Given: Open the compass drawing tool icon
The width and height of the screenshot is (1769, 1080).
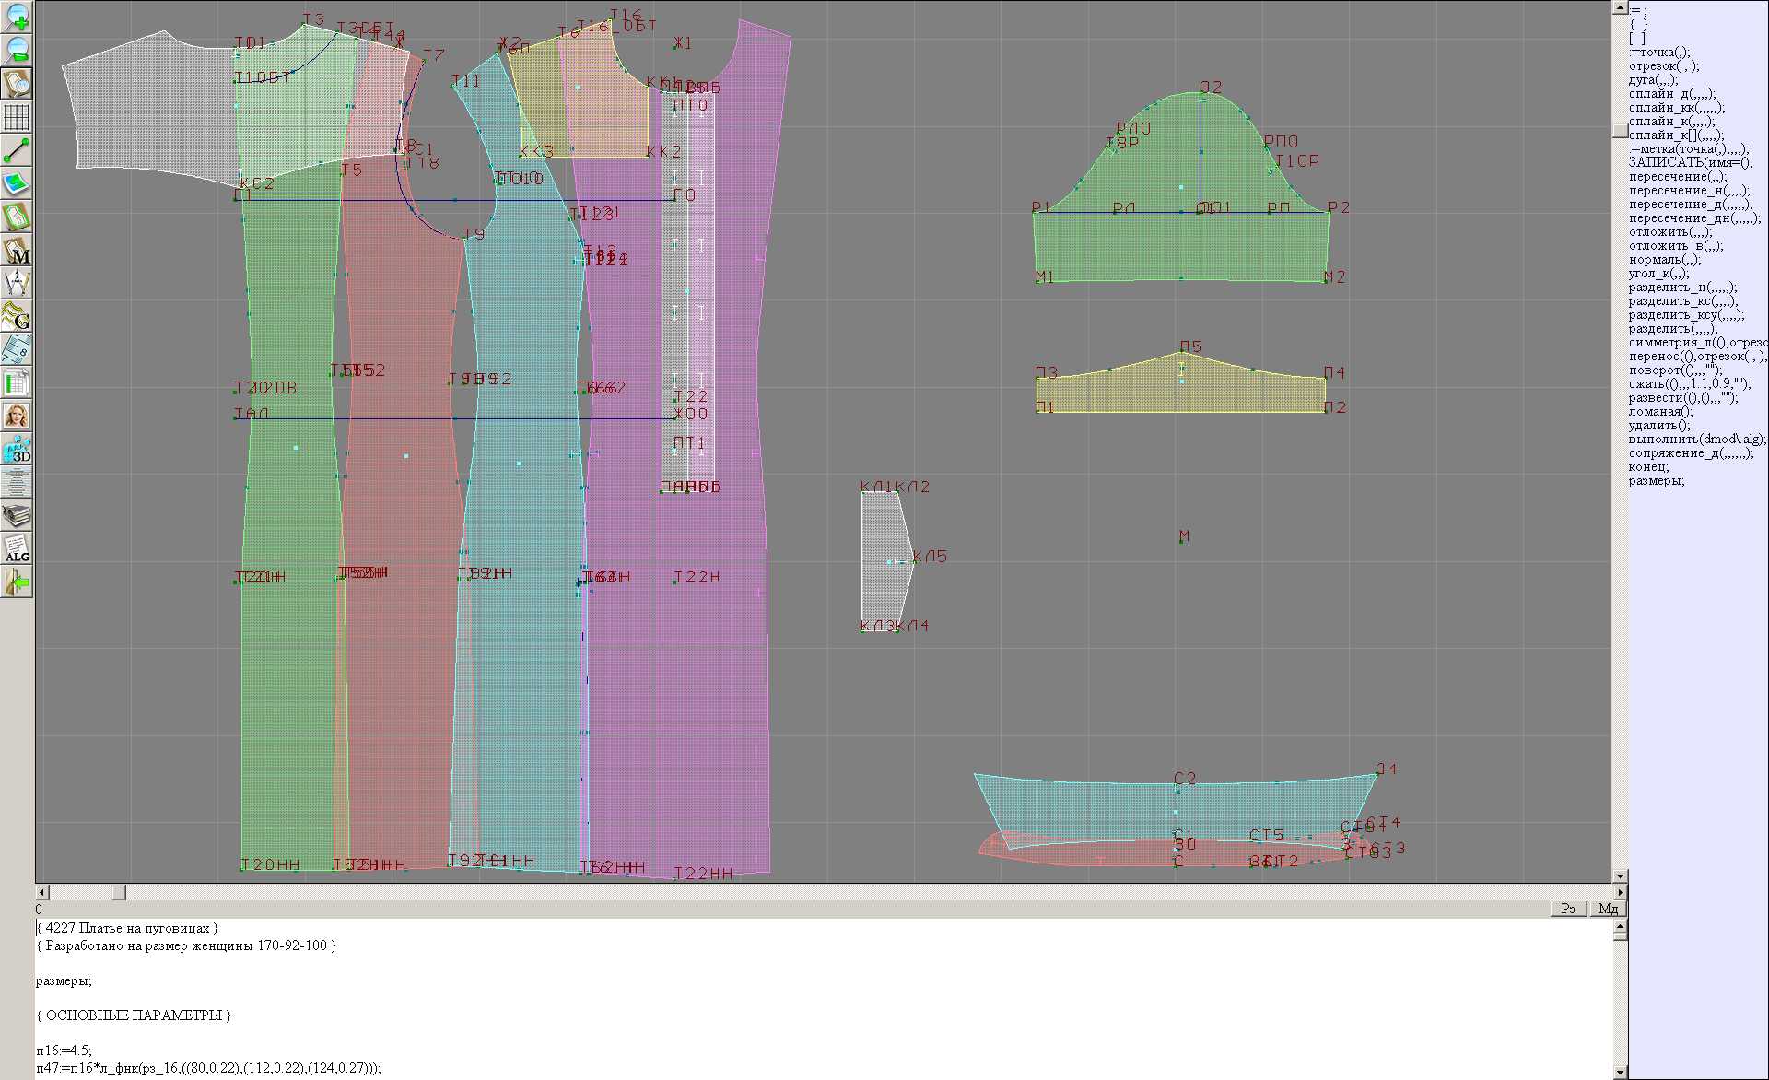Looking at the screenshot, I should (x=17, y=283).
